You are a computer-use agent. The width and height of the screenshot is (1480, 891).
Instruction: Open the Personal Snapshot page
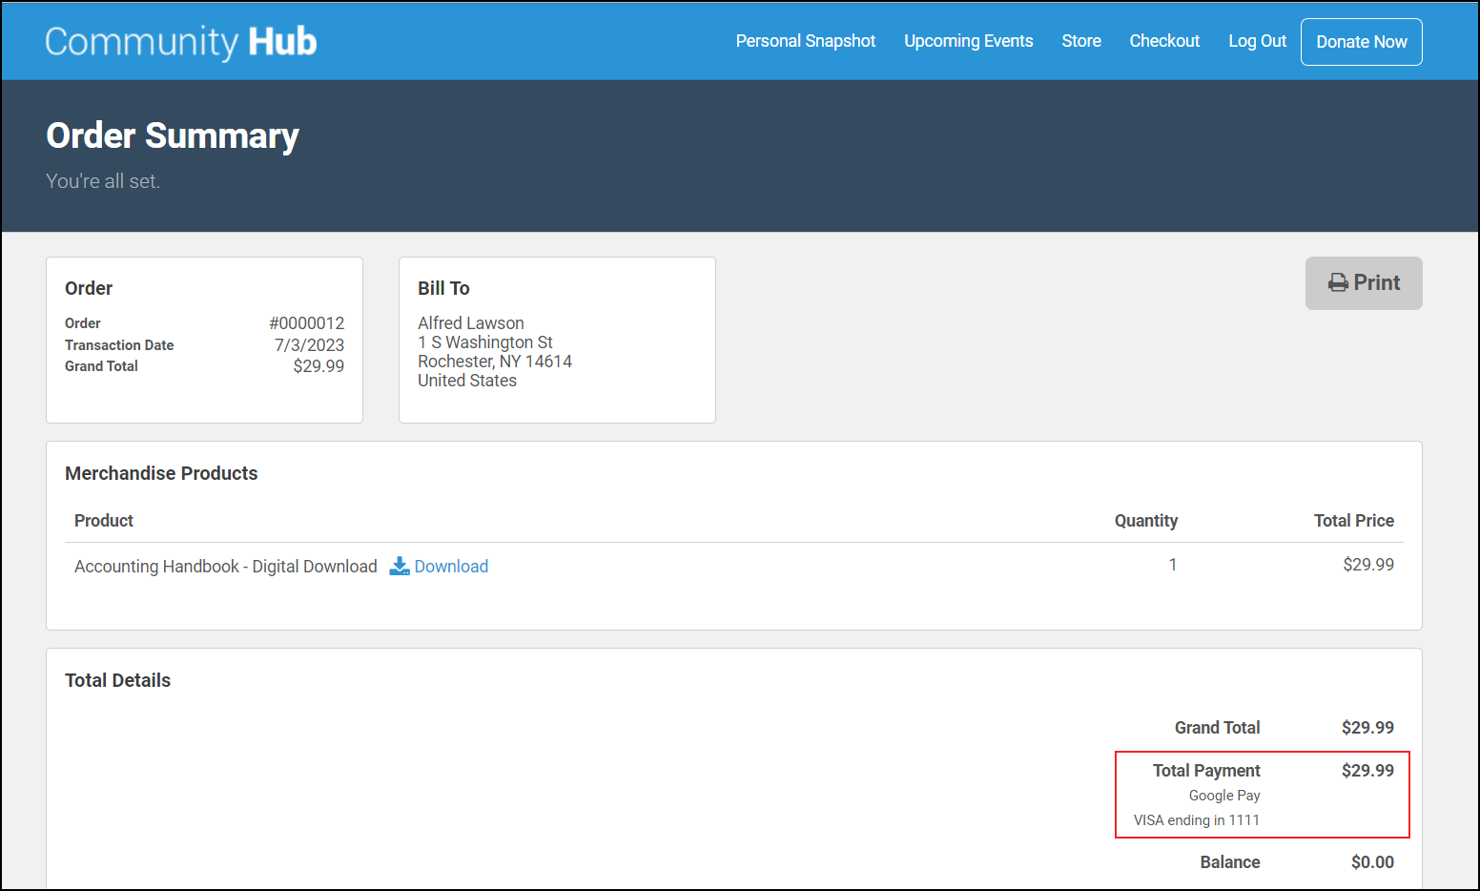805,41
